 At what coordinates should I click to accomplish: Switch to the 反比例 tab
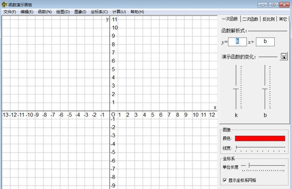click(269, 19)
